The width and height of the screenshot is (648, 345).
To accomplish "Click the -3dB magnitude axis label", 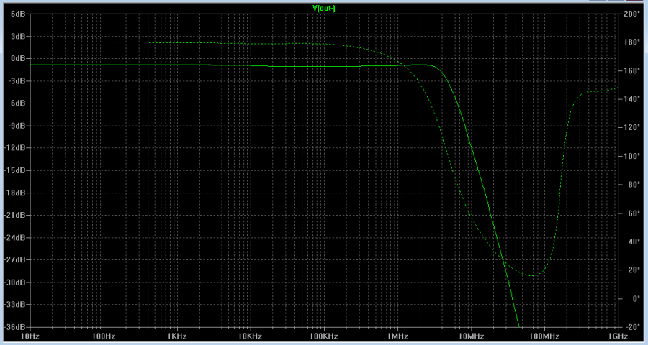I will point(17,80).
